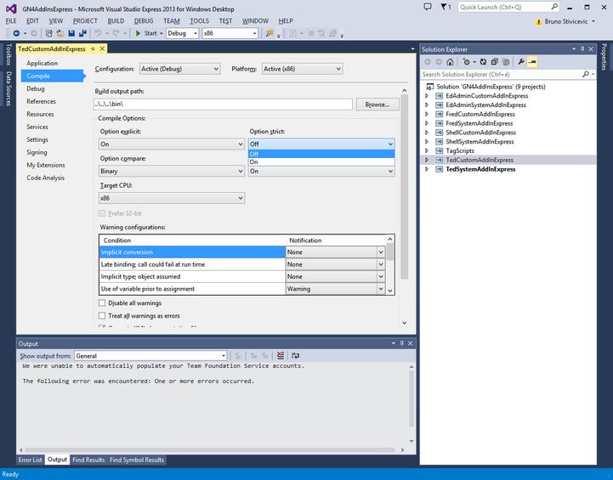Open the Late binding notification dropdown
This screenshot has width=613, height=480.
click(x=381, y=264)
